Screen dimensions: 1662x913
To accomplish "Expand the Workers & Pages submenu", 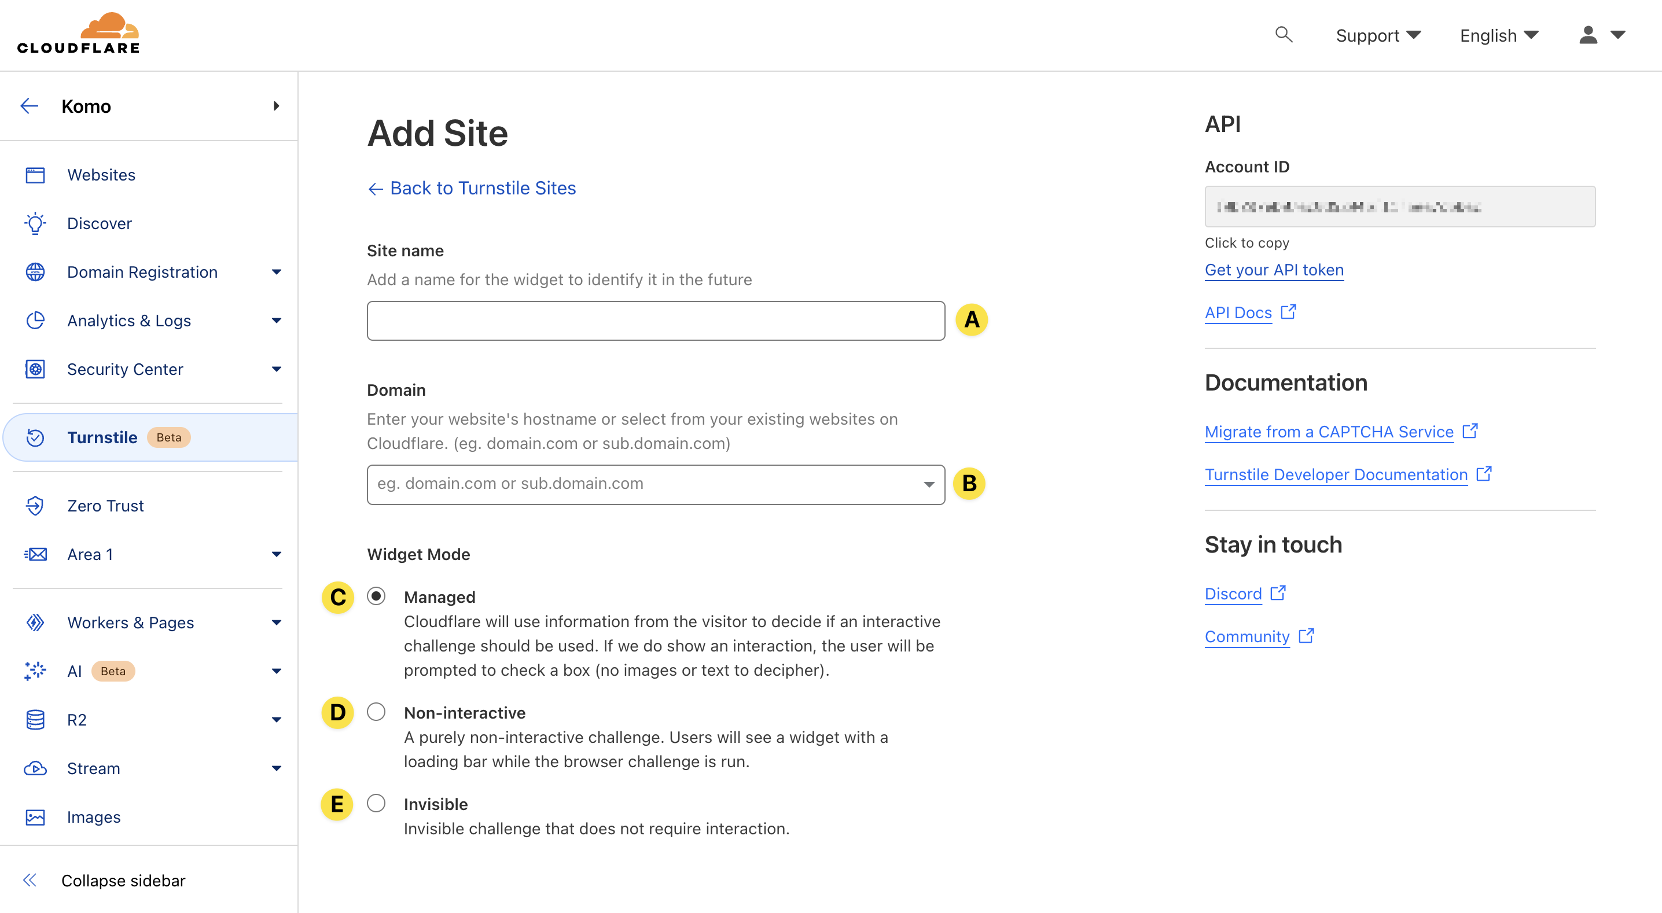I will point(276,623).
